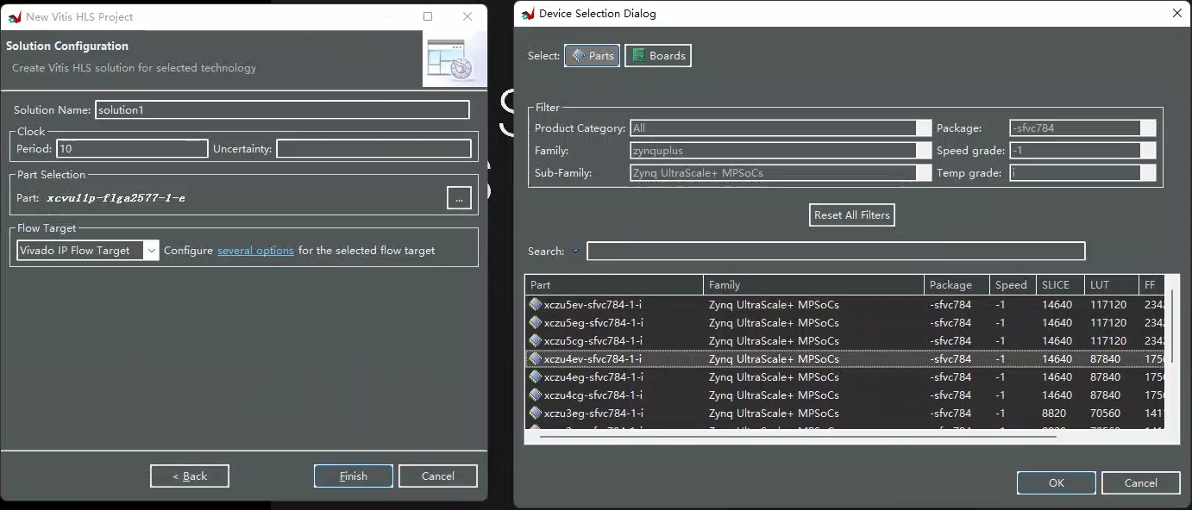This screenshot has width=1192, height=510.
Task: Open part browser with the ... button
Action: 459,198
